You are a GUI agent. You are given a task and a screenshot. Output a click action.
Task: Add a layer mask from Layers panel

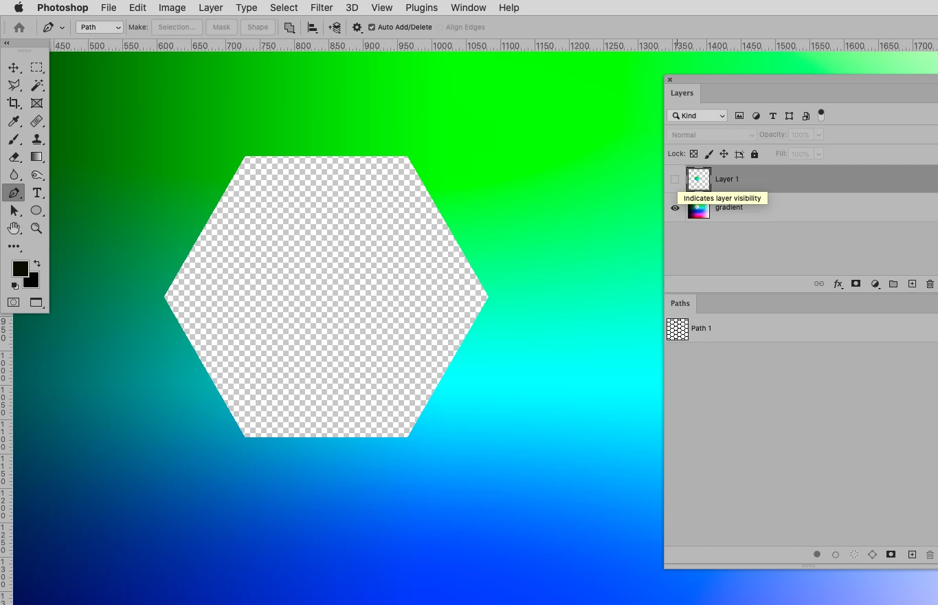(856, 284)
